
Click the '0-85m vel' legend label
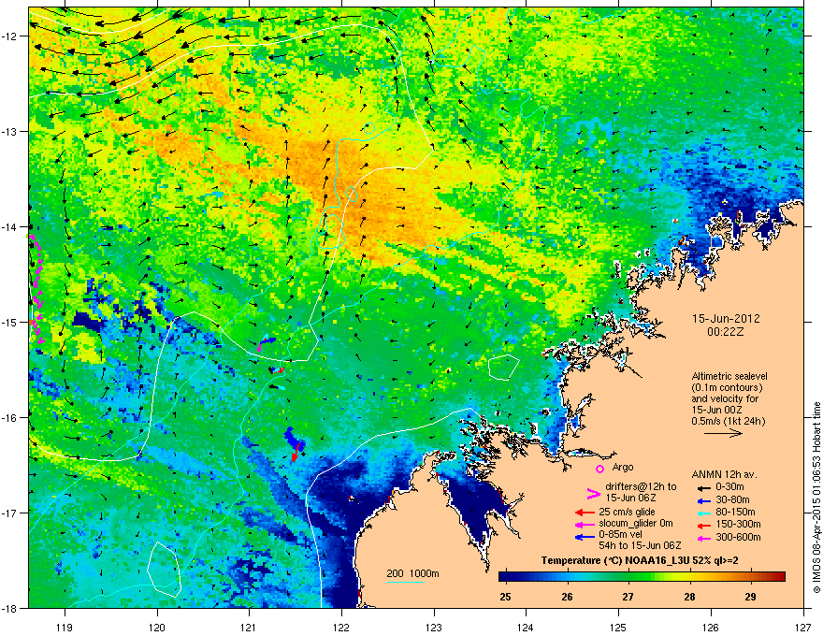coord(621,535)
